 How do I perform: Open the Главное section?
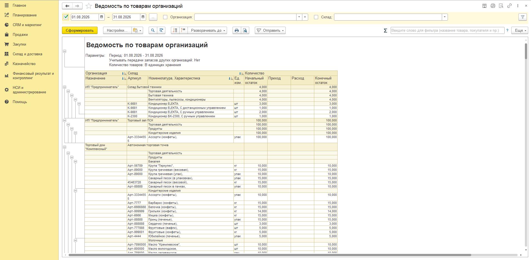(29, 5)
